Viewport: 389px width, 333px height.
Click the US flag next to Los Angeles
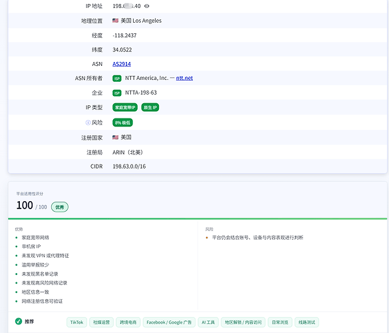pos(115,21)
